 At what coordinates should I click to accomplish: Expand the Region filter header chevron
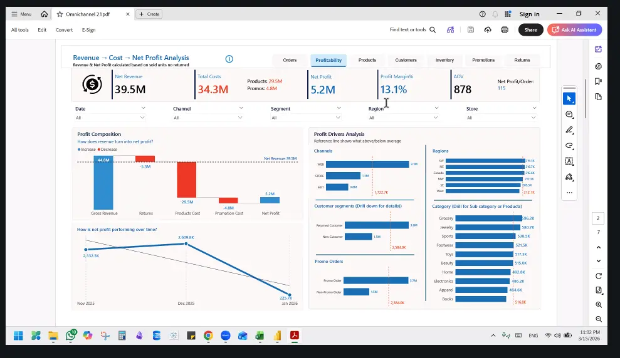(436, 108)
